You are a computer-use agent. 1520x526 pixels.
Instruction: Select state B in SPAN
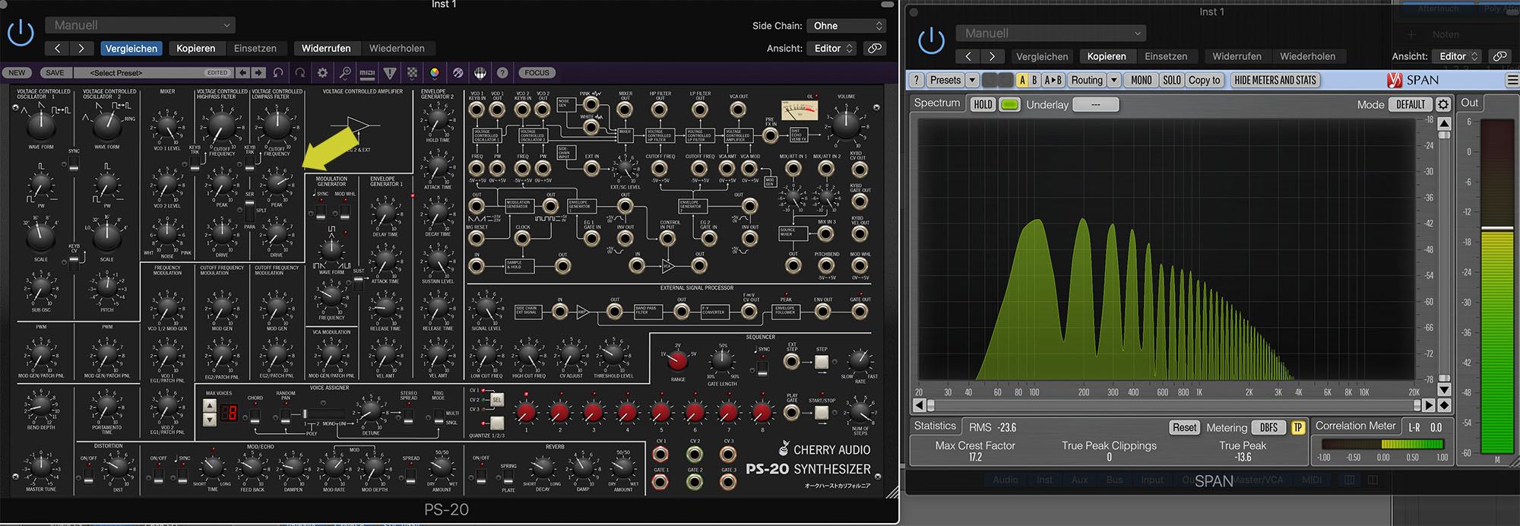[1034, 80]
